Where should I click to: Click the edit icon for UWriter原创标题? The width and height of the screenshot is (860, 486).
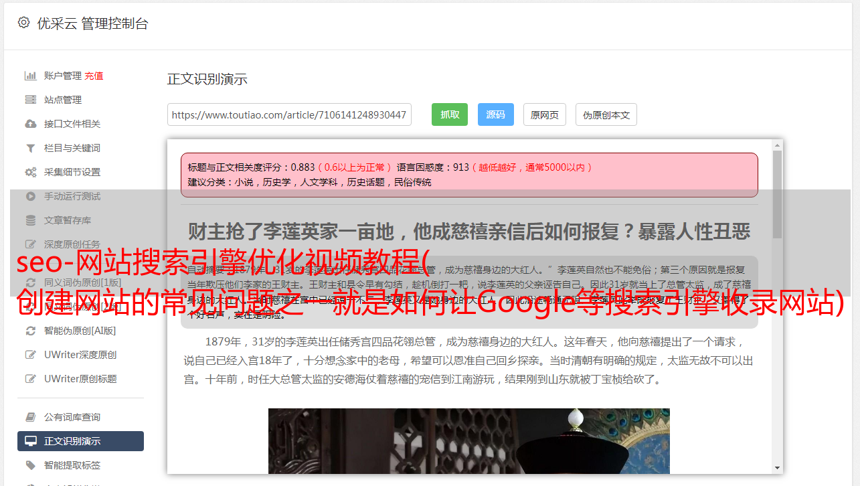click(31, 378)
